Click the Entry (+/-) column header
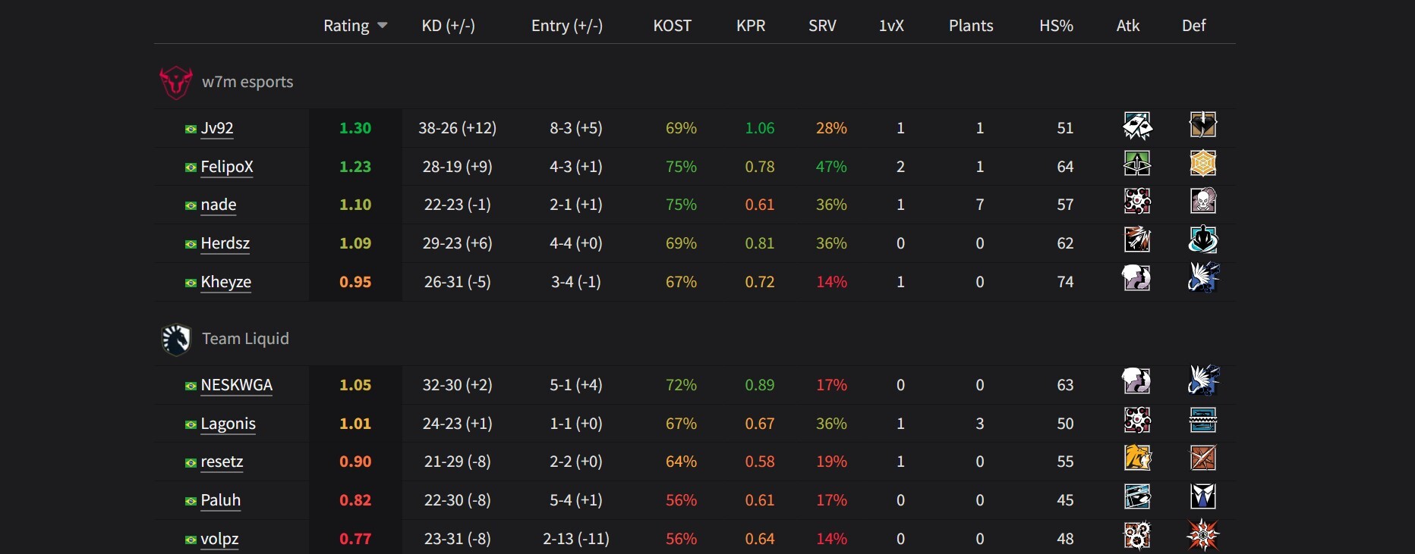This screenshot has height=554, width=1415. (566, 26)
